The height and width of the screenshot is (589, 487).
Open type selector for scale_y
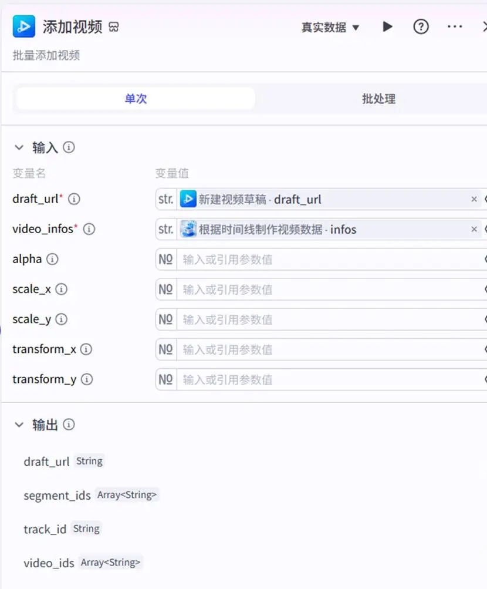pyautogui.click(x=166, y=319)
